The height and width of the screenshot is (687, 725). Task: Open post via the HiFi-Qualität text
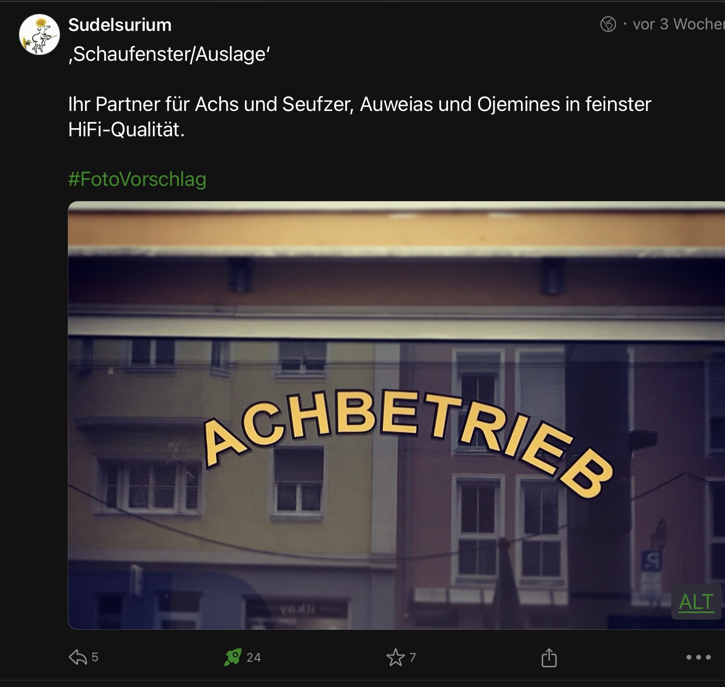127,130
